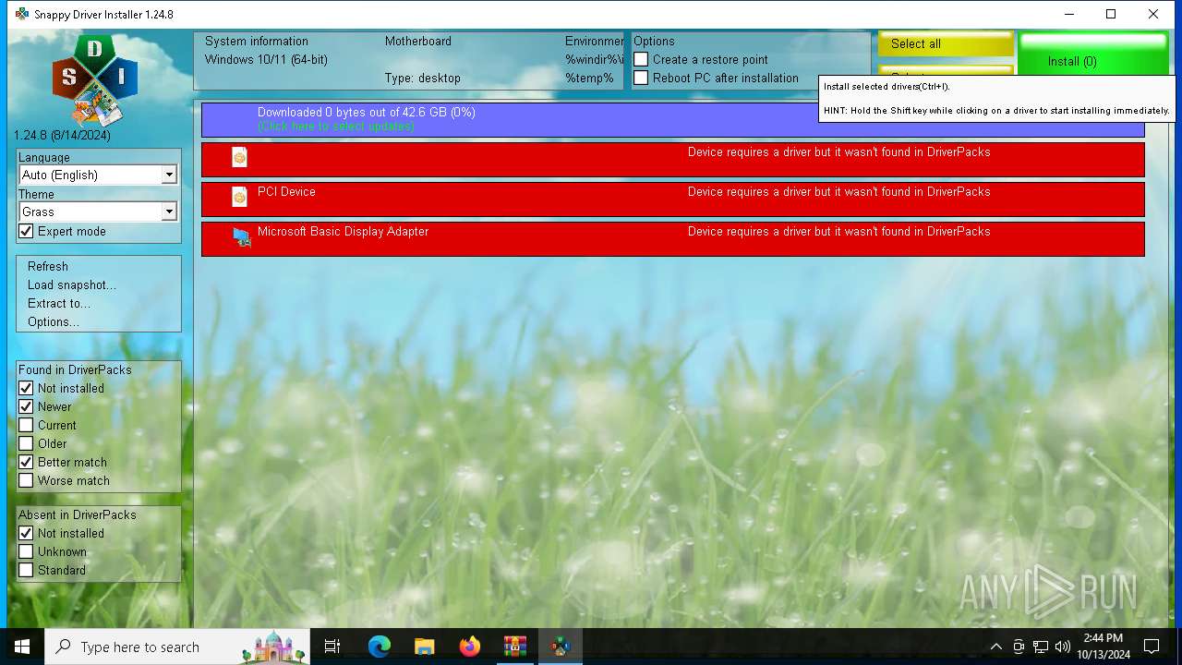This screenshot has height=665, width=1182.
Task: Show hidden system tray icons
Action: [x=995, y=647]
